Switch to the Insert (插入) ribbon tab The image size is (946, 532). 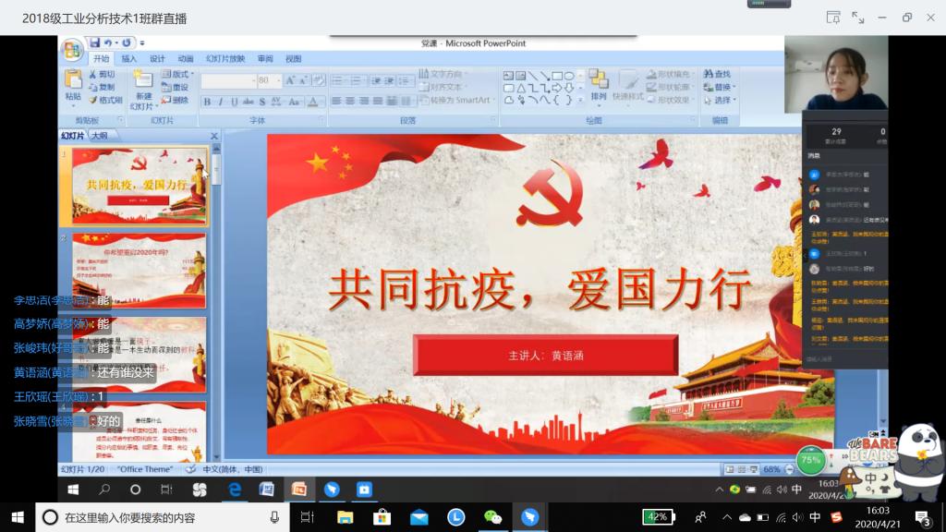(x=129, y=59)
